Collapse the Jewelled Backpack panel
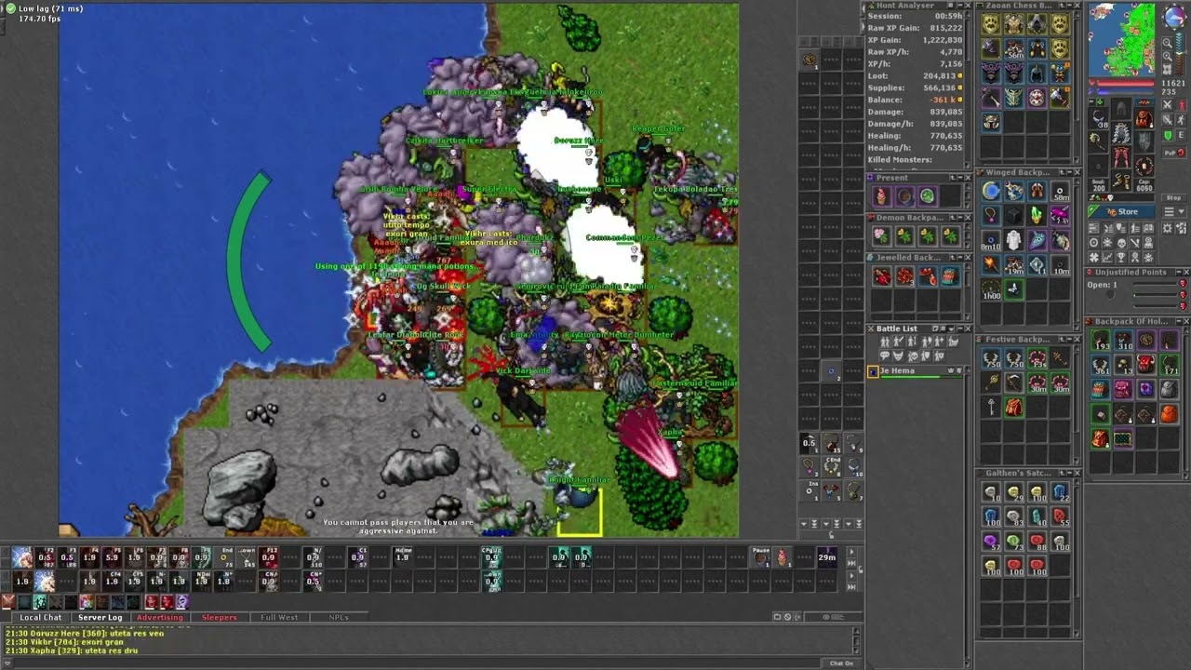This screenshot has width=1191, height=670. 960,258
